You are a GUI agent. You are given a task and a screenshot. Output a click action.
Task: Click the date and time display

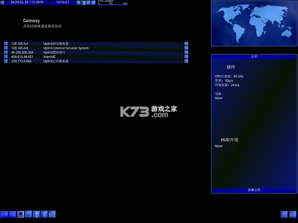[27, 2]
